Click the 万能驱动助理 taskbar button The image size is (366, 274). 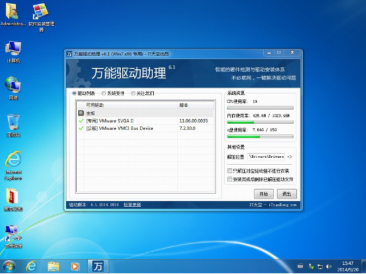tap(98, 266)
